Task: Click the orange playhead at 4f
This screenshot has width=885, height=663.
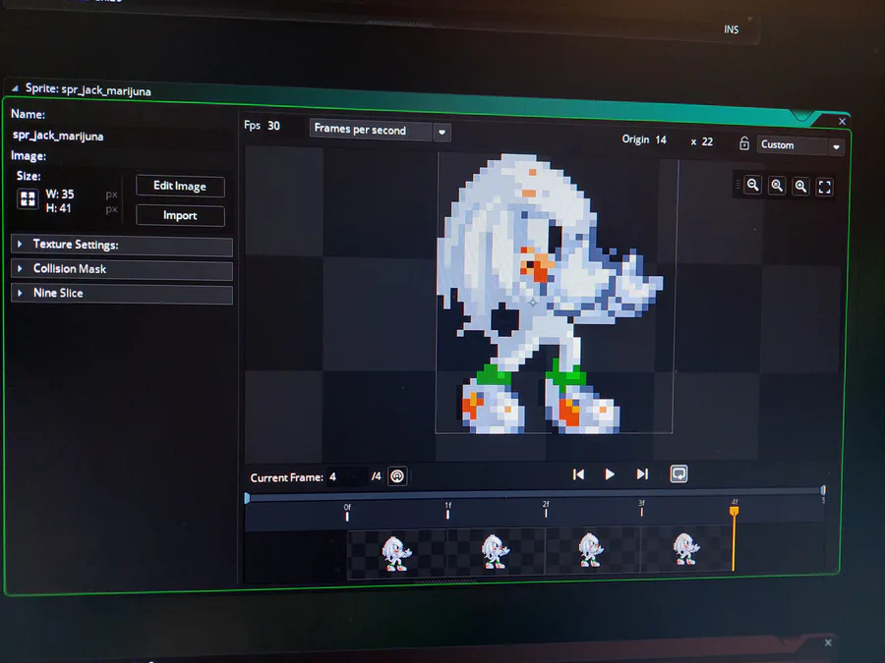Action: click(734, 512)
